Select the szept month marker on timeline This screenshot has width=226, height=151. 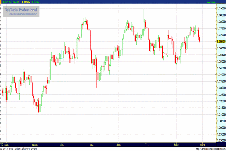pos(35,145)
